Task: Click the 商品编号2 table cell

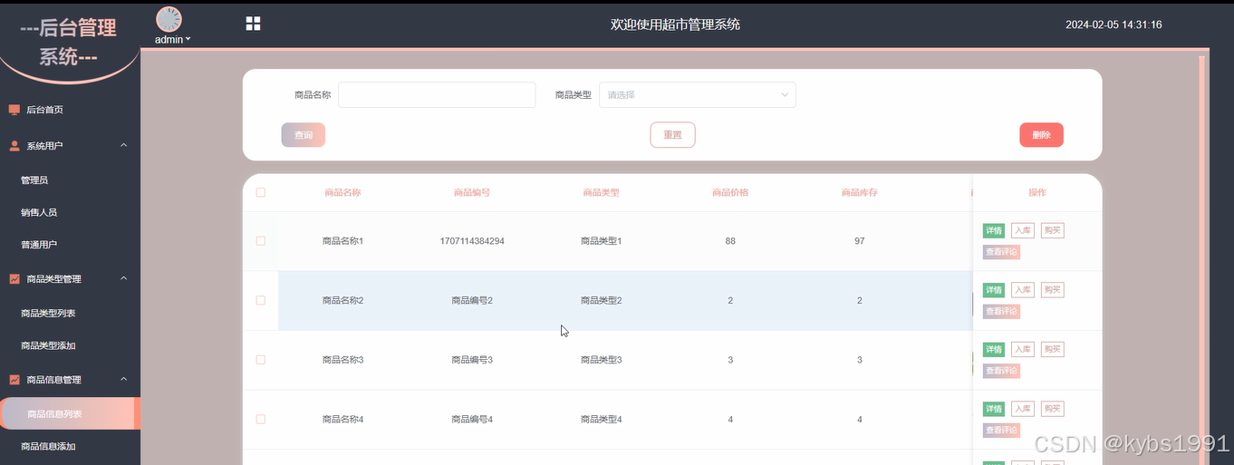Action: [472, 300]
